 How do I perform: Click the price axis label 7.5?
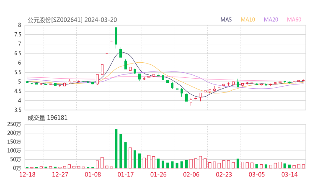[18, 35]
